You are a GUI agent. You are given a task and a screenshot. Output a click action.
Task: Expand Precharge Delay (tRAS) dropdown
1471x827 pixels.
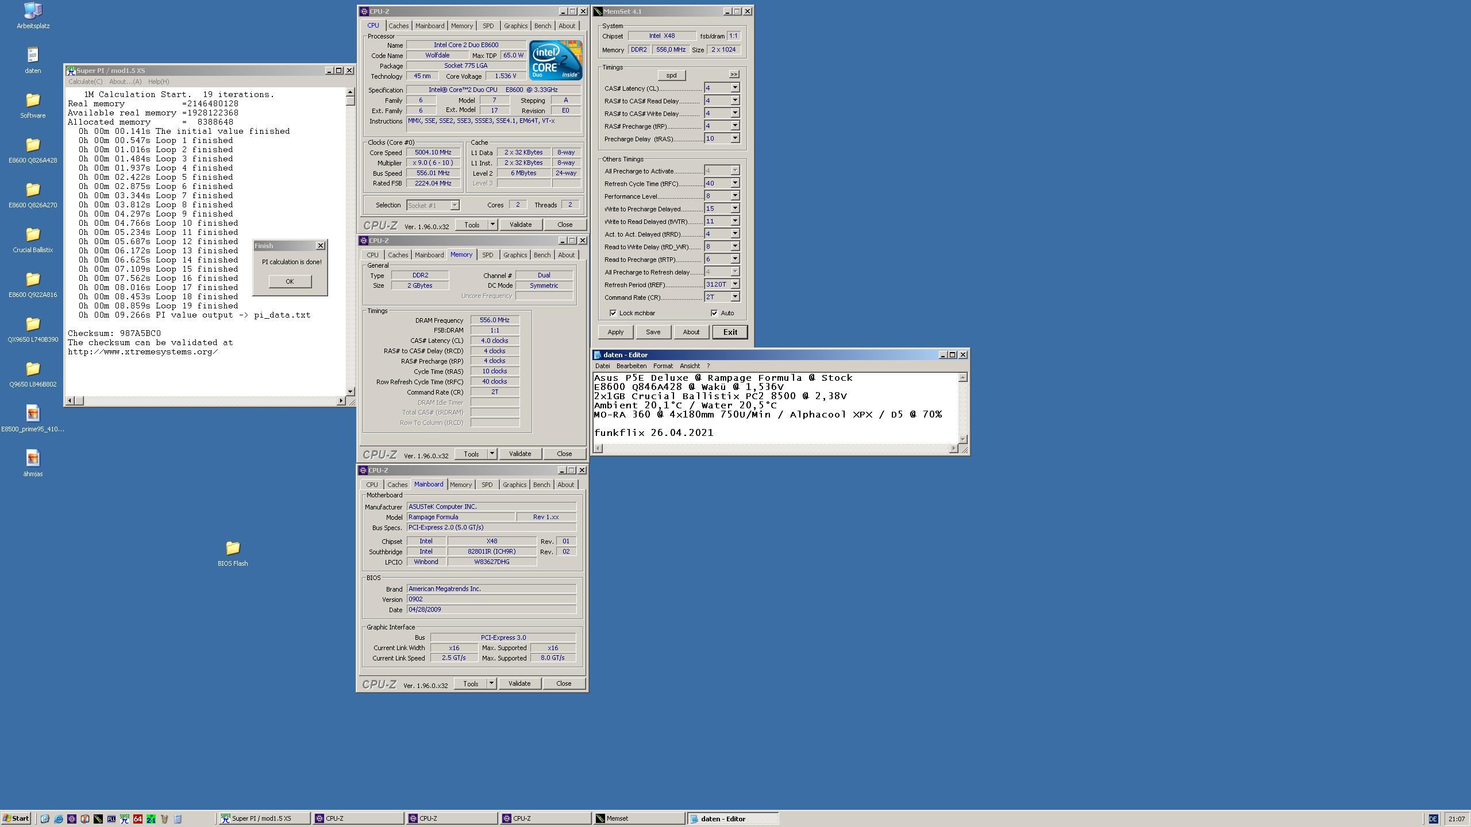[x=734, y=138]
